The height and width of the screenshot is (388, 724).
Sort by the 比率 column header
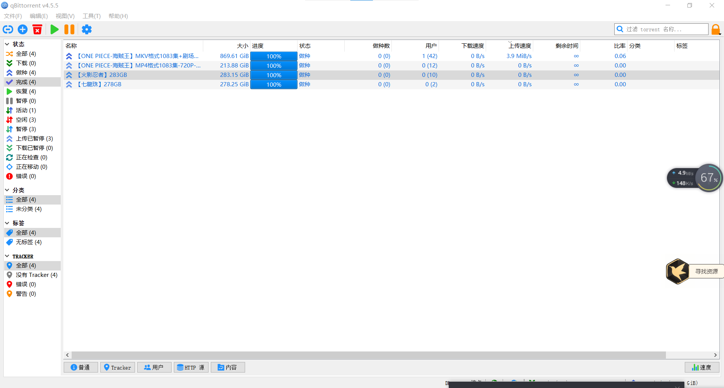click(x=604, y=46)
